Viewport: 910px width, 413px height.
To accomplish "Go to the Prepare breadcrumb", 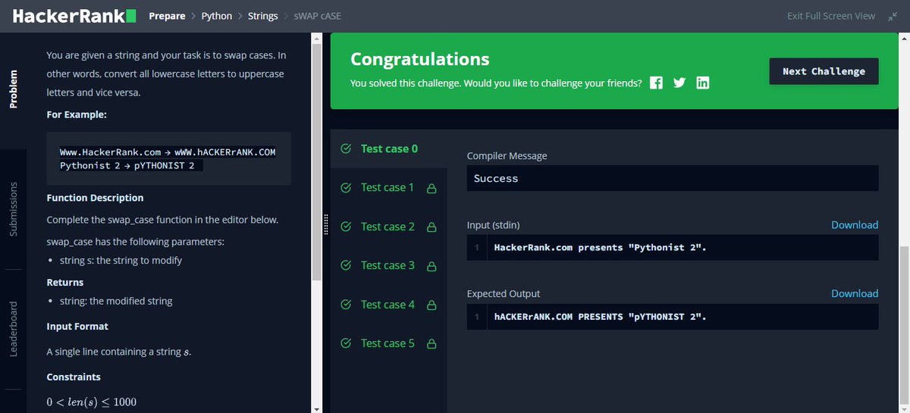I will pos(167,16).
